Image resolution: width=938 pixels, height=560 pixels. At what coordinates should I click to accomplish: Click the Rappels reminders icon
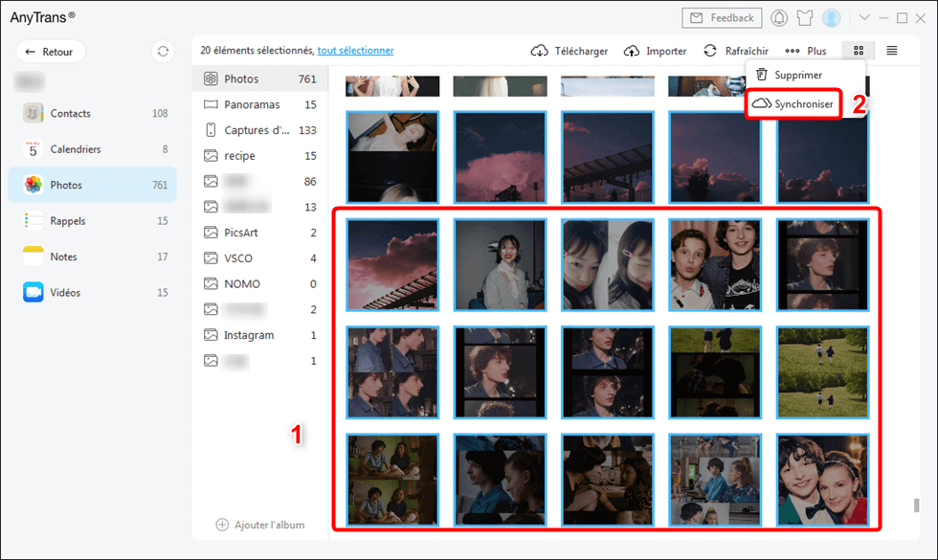pyautogui.click(x=33, y=221)
